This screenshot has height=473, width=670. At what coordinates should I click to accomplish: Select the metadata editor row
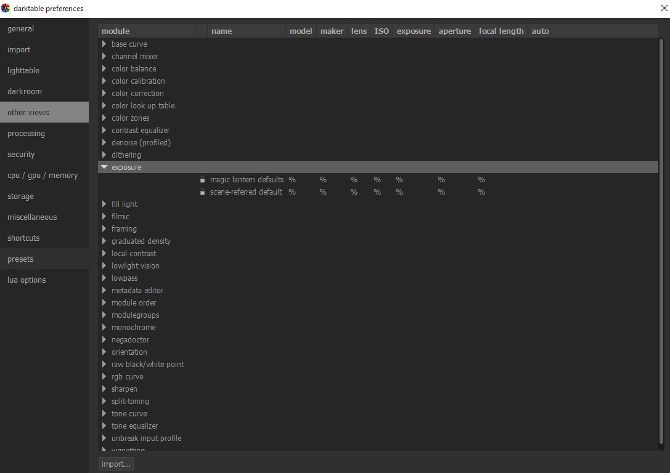pos(378,290)
